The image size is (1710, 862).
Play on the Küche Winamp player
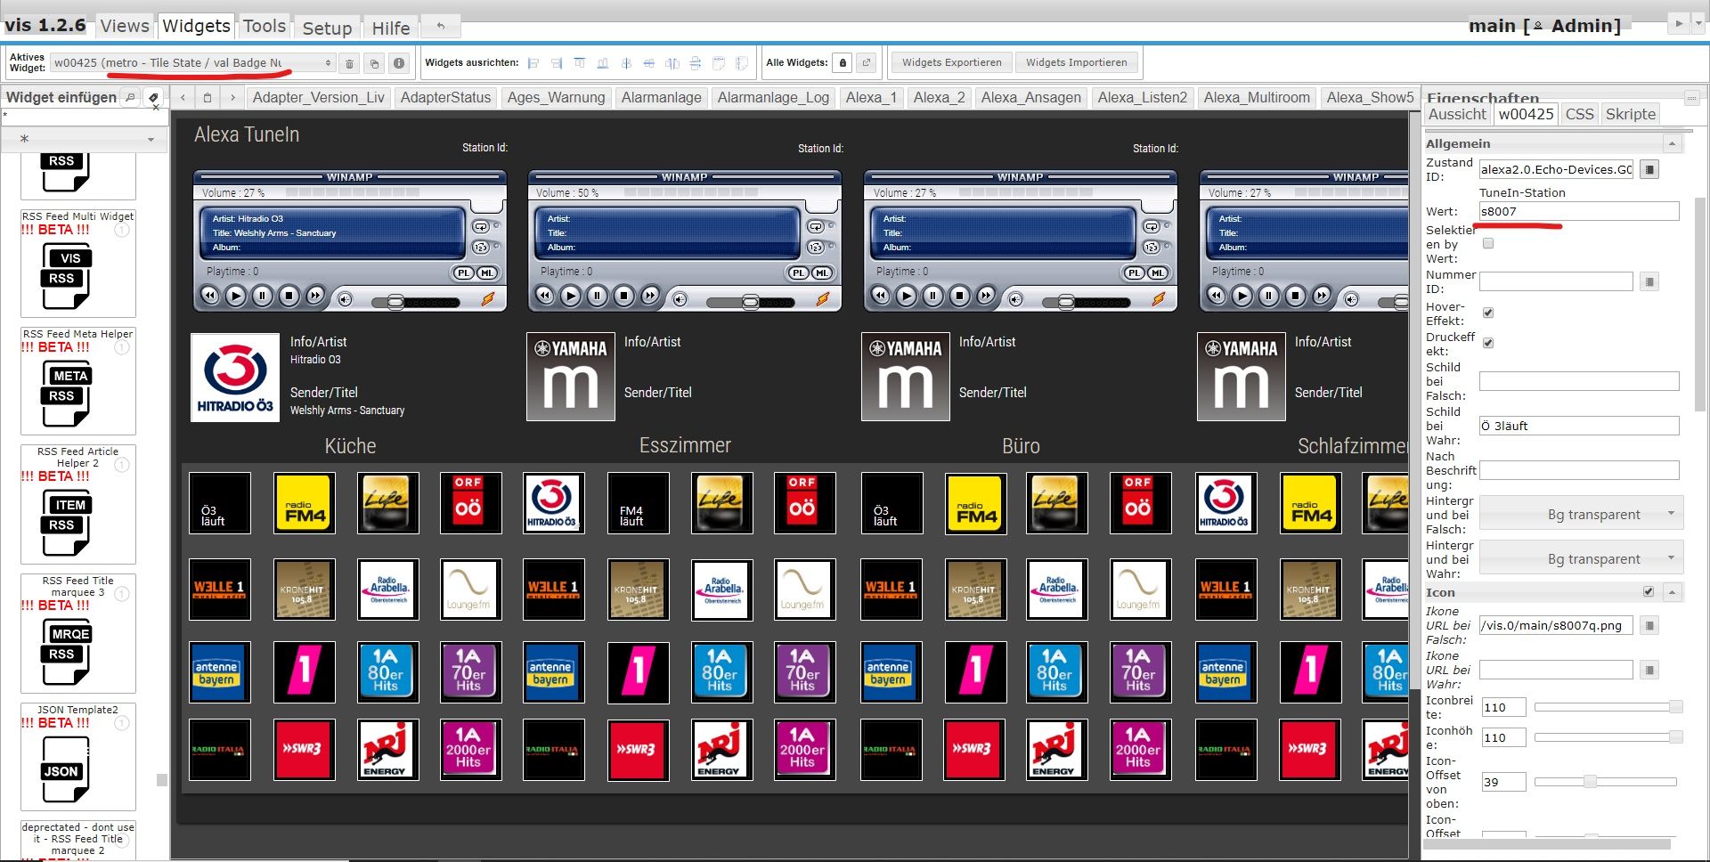[x=236, y=296]
